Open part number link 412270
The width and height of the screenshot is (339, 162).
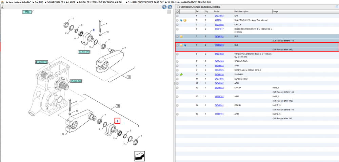click(218, 20)
